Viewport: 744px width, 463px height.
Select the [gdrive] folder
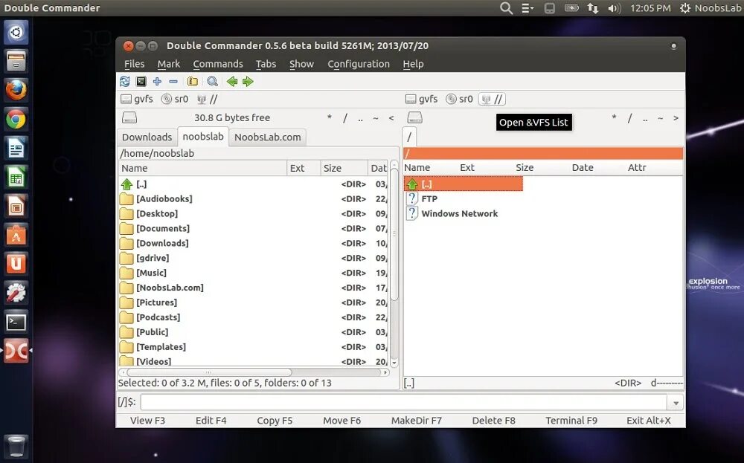(153, 259)
